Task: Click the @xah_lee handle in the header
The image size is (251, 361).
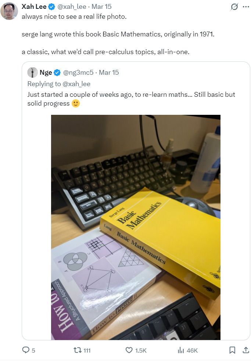Action: point(71,7)
